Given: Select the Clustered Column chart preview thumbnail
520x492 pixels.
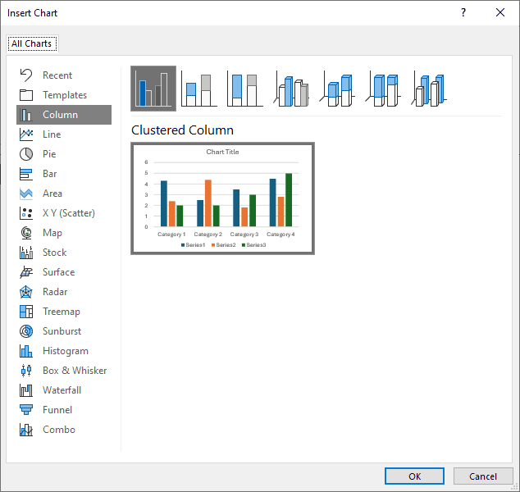Looking at the screenshot, I should coord(222,198).
